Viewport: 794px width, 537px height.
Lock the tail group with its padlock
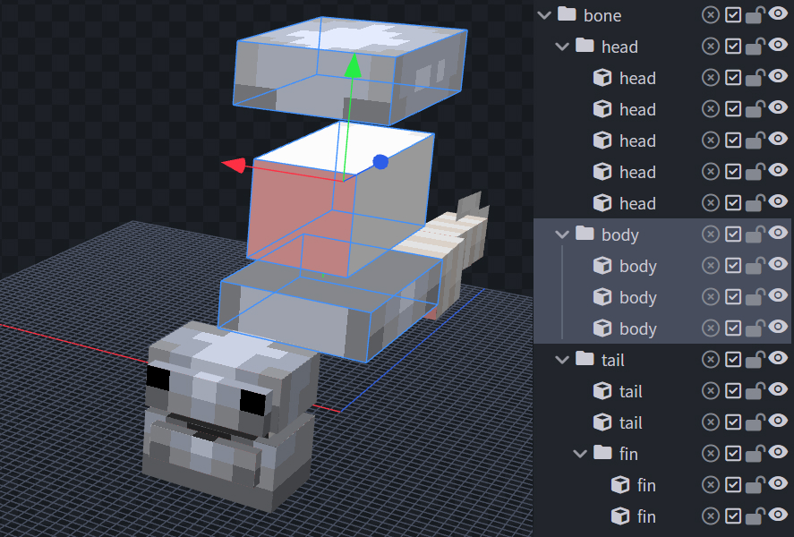(755, 360)
